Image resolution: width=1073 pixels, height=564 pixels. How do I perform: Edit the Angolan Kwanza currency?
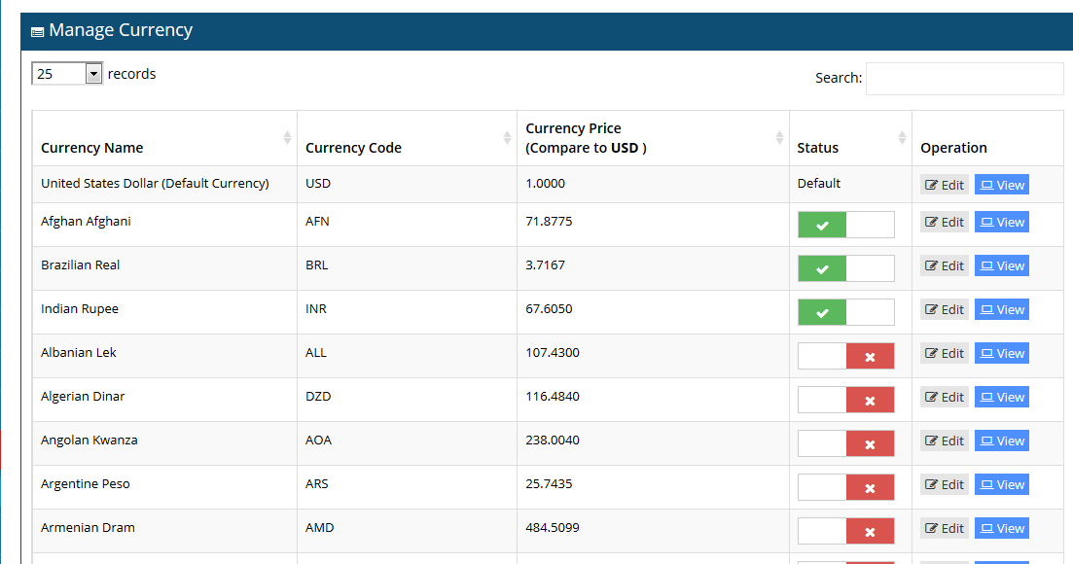(945, 441)
